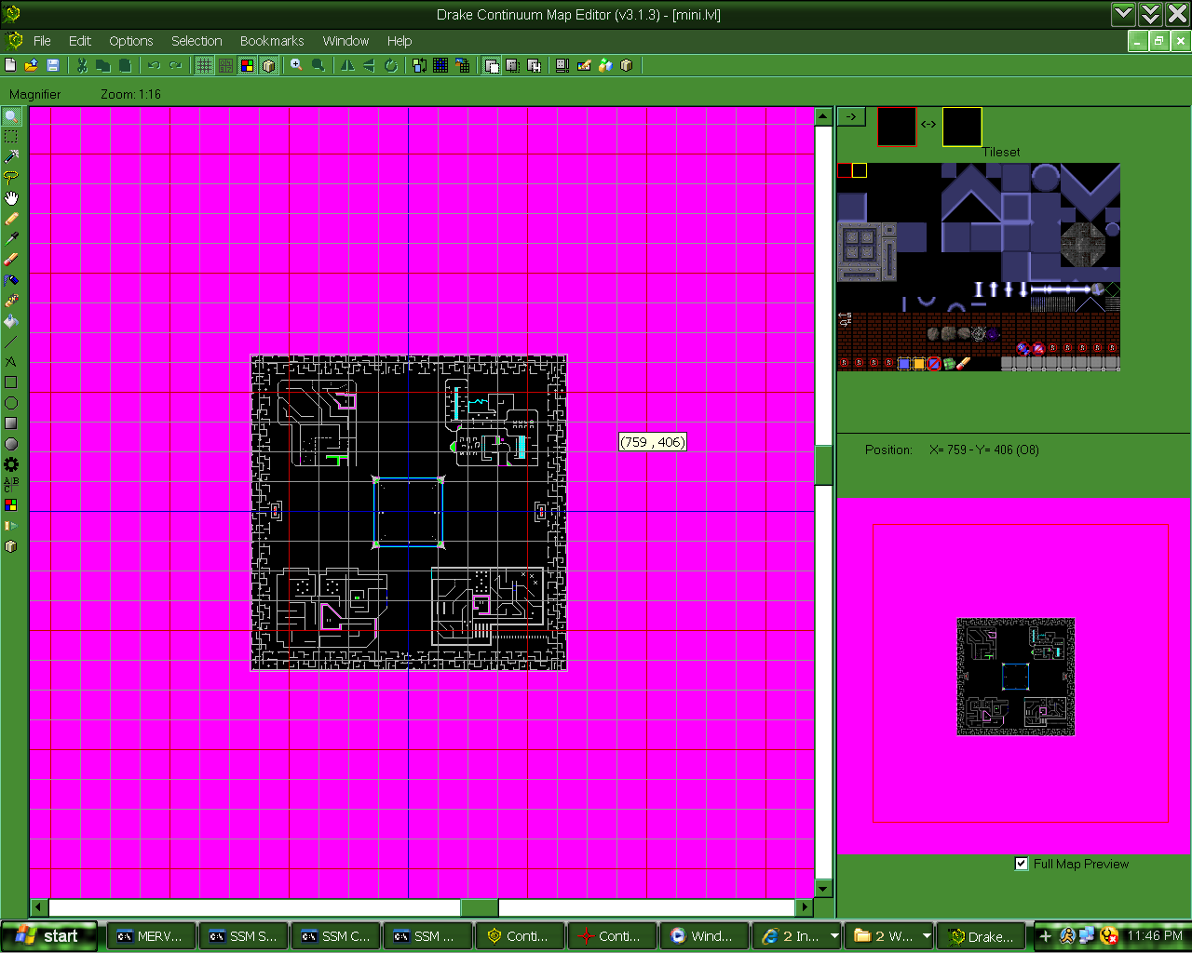The height and width of the screenshot is (953, 1192).
Task: Toggle the tileset panel toolbar button
Action: pos(247,65)
